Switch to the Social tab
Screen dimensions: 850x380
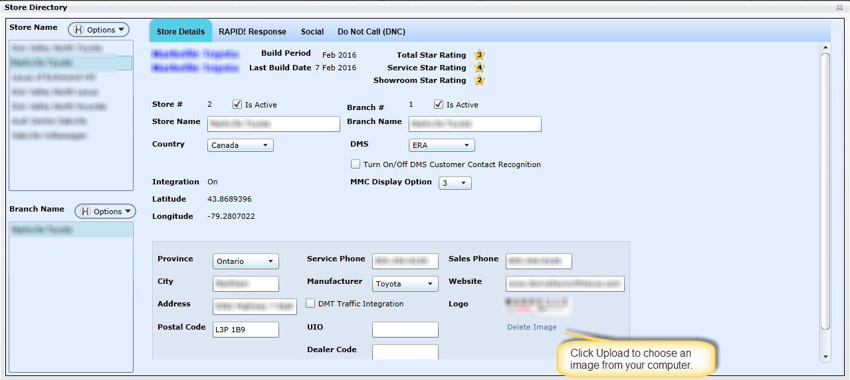click(x=312, y=32)
